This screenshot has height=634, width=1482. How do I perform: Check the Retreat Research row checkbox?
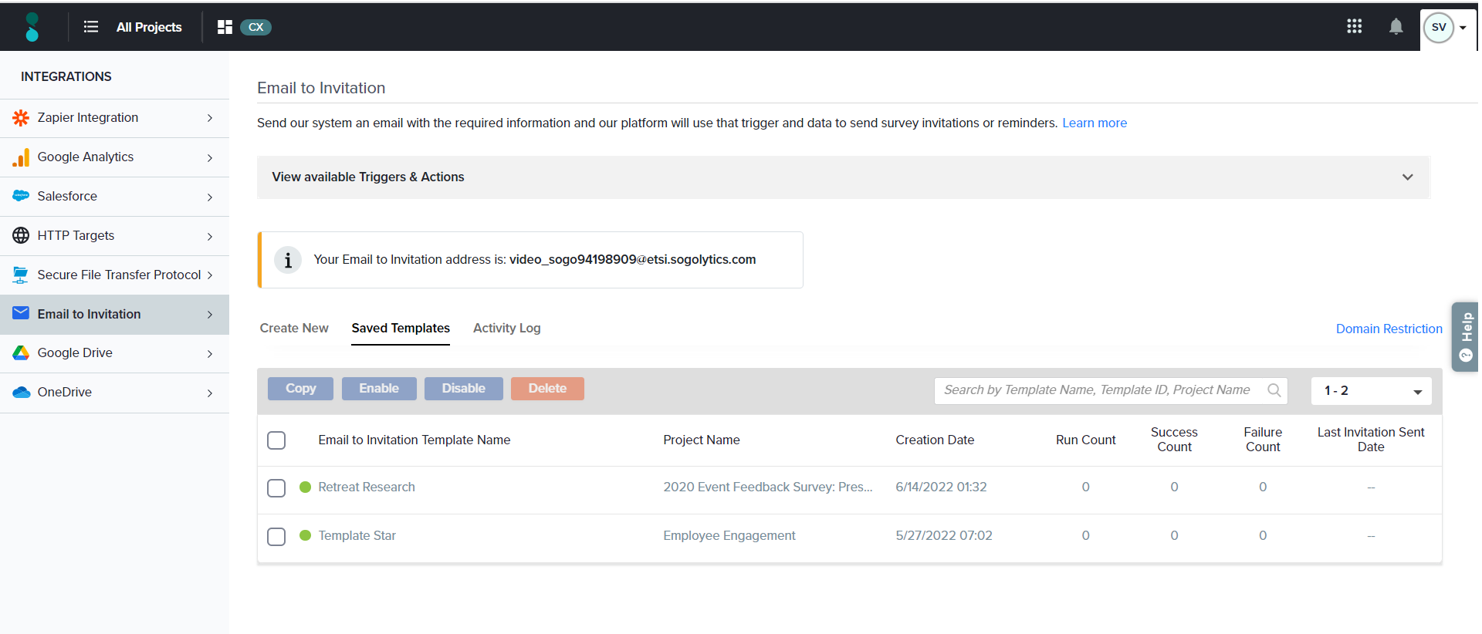click(276, 488)
